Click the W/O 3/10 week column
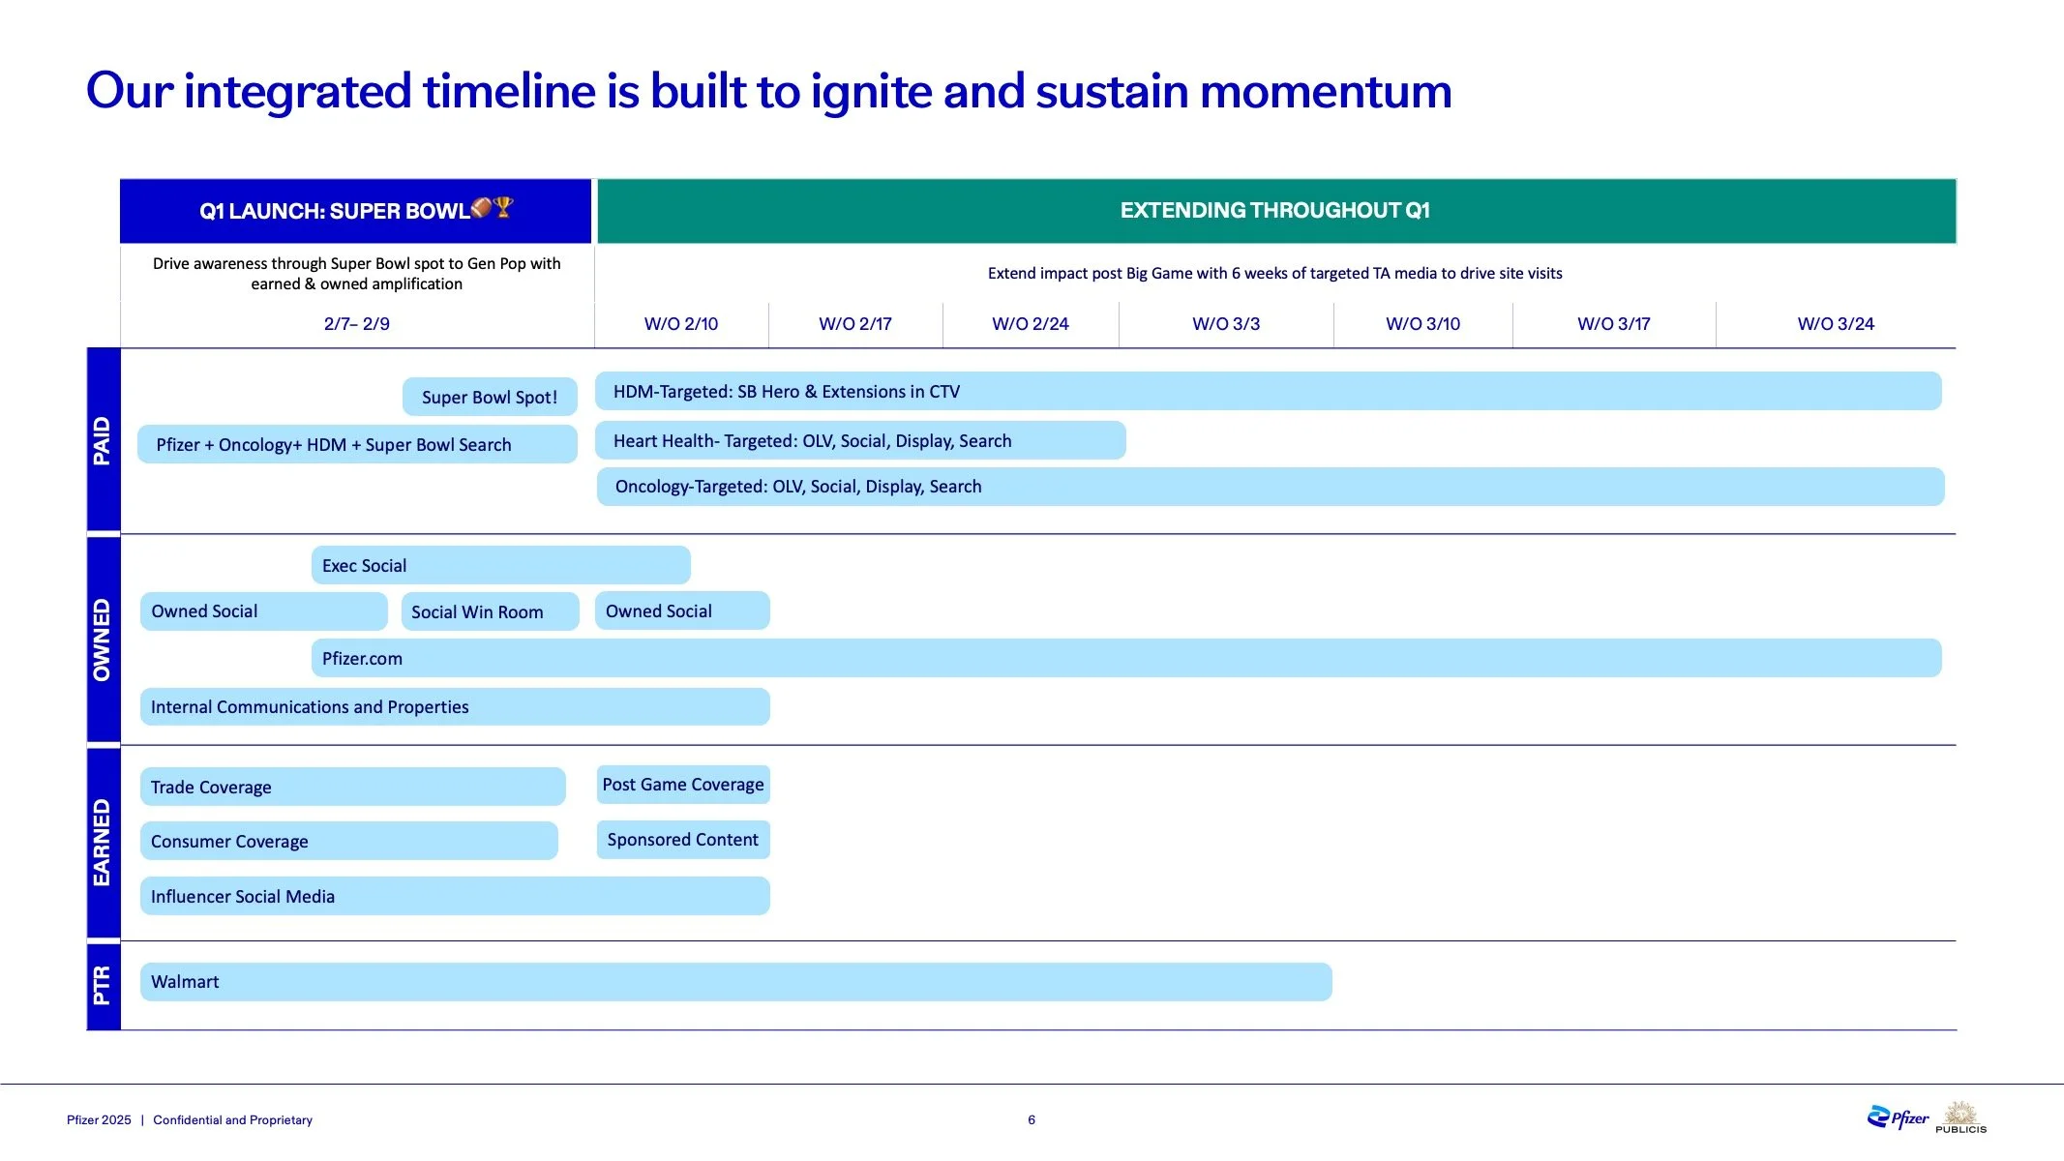Screen dimensions: 2064x1161 coord(1423,324)
